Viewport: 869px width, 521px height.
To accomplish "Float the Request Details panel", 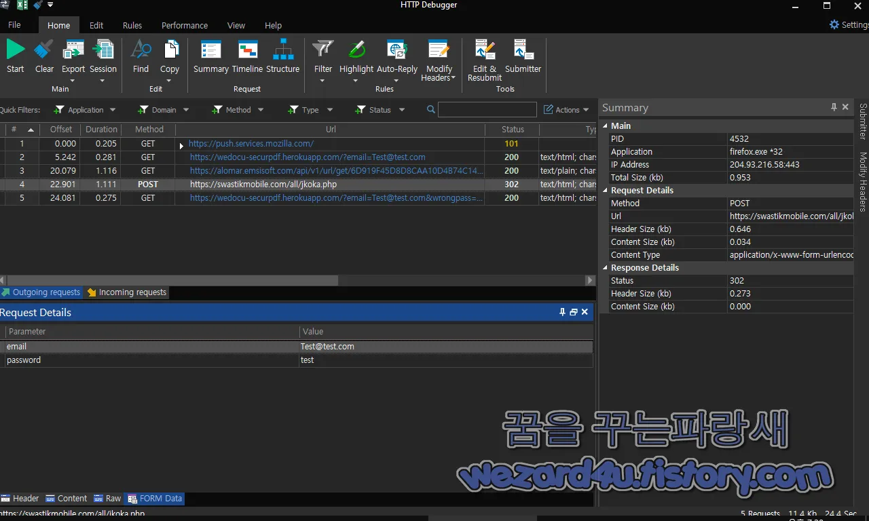I will (x=574, y=312).
